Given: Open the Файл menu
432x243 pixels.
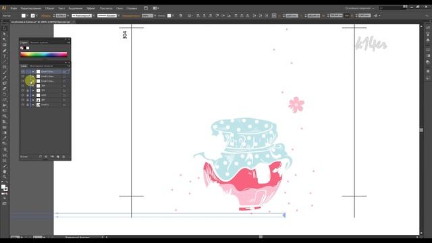Looking at the screenshot, I should pyautogui.click(x=13, y=8).
